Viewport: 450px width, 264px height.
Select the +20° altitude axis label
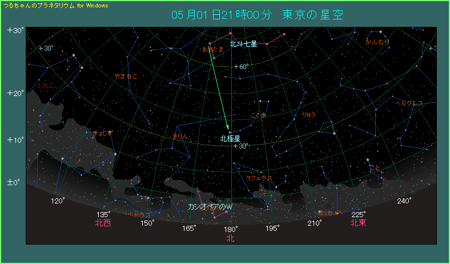(x=16, y=93)
